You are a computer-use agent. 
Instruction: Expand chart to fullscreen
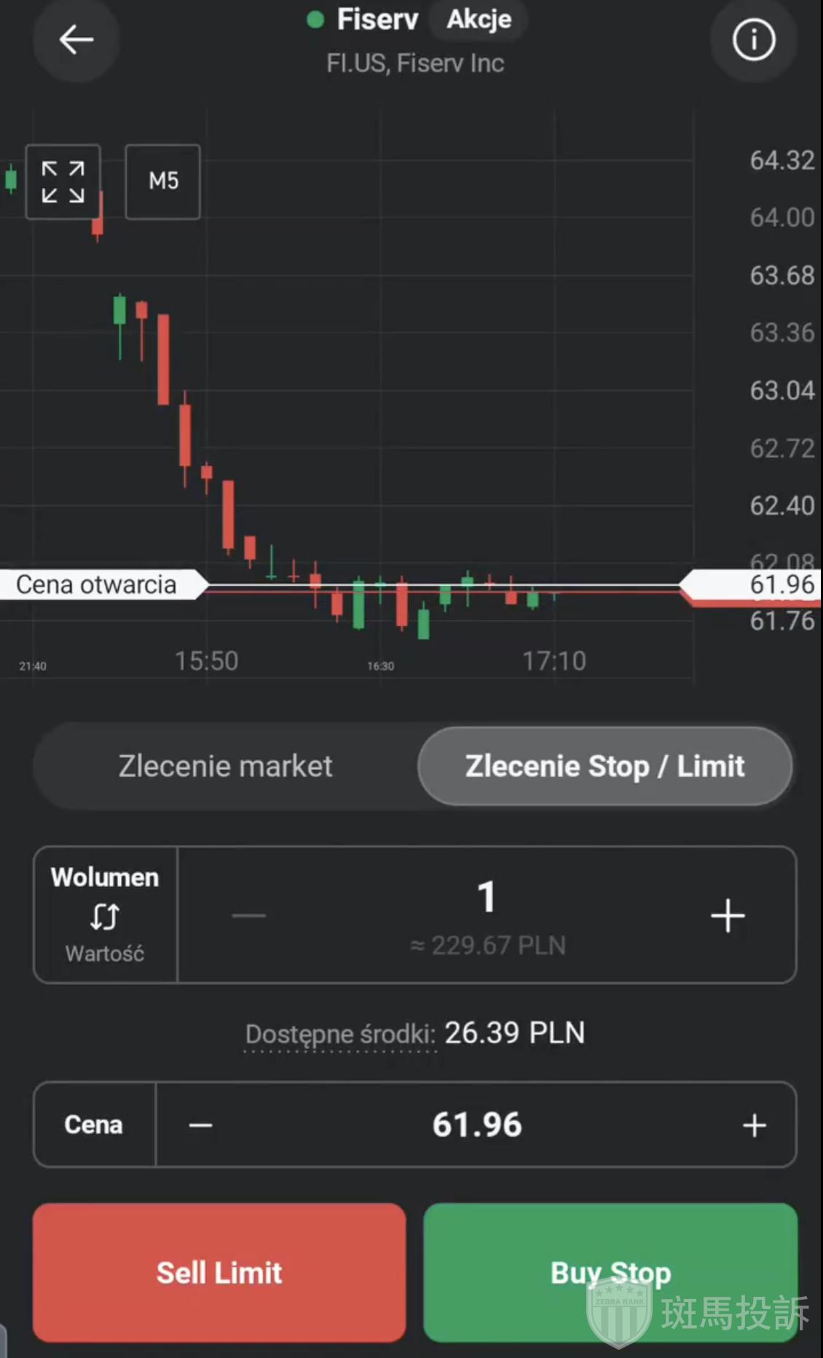coord(63,182)
